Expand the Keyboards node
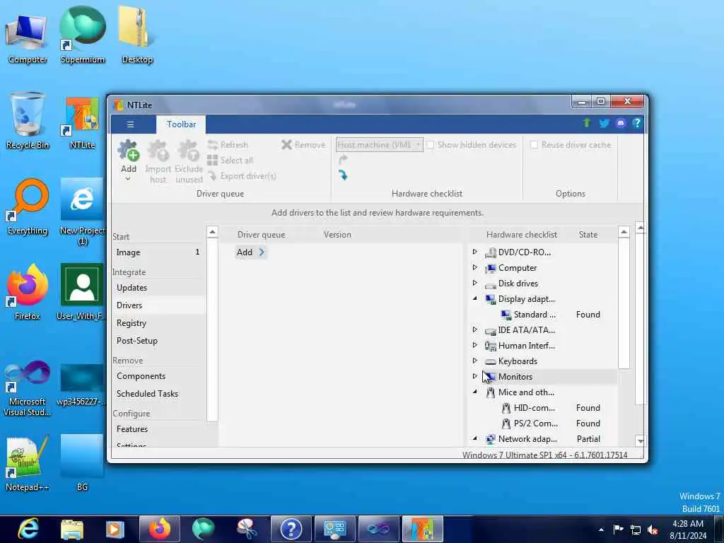 (x=474, y=361)
